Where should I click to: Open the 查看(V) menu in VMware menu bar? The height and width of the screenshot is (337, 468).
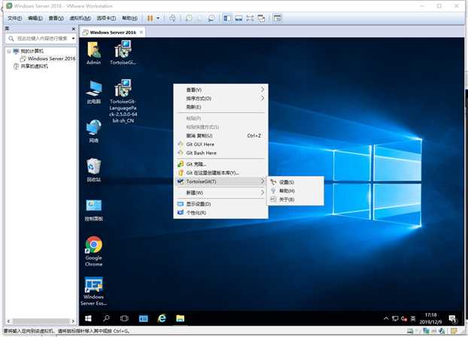pyautogui.click(x=56, y=18)
